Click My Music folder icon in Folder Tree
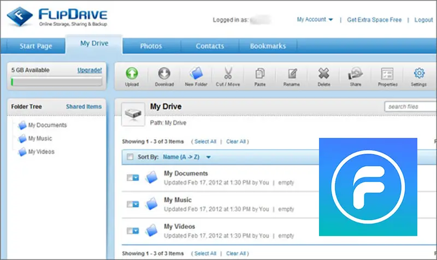Image resolution: width=437 pixels, height=260 pixels. coord(22,138)
